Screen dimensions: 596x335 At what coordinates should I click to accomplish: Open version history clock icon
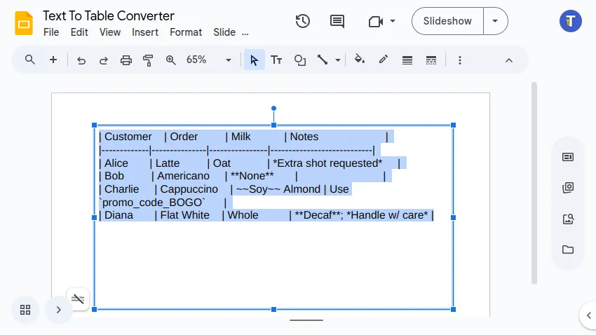[303, 21]
